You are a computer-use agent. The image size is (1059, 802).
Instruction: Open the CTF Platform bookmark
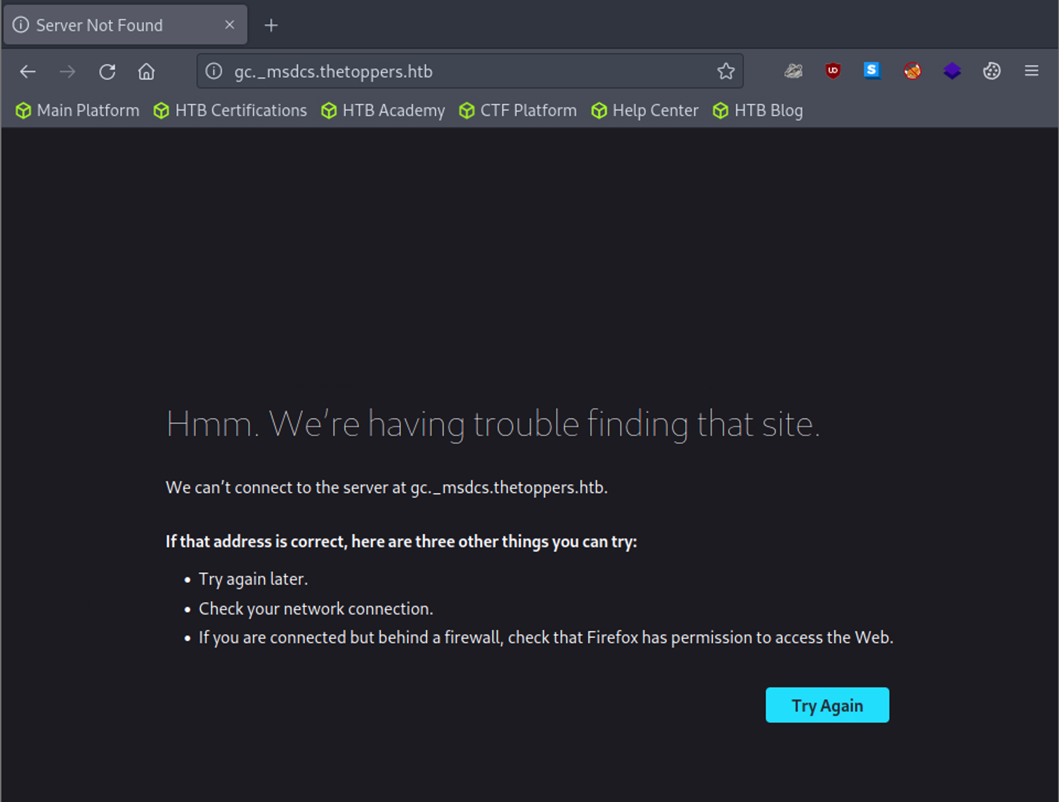click(518, 111)
